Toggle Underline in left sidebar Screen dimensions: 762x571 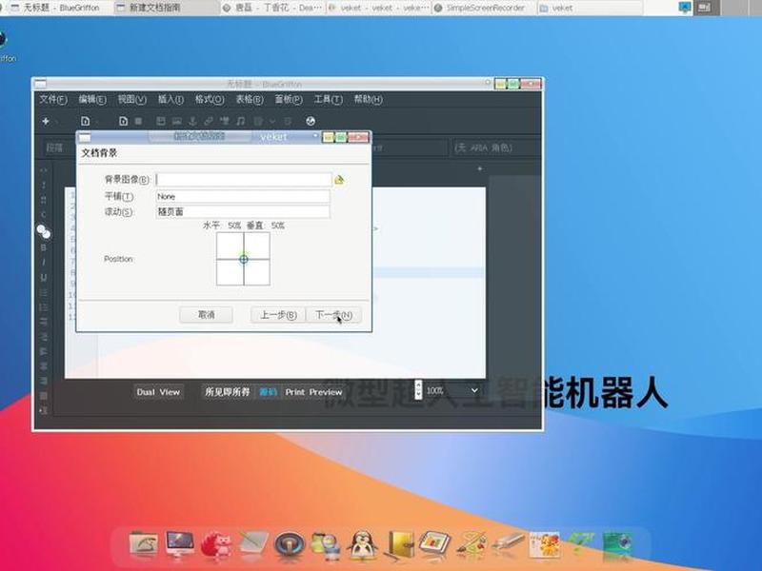[x=43, y=278]
